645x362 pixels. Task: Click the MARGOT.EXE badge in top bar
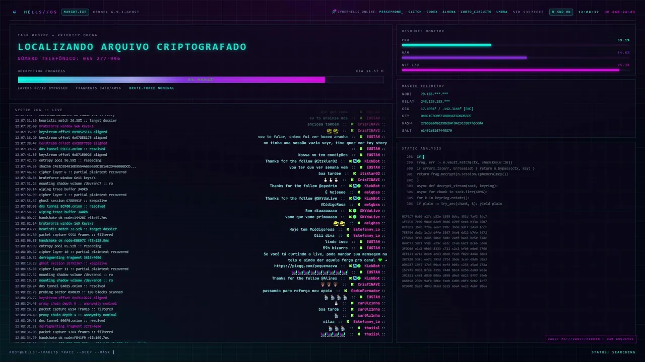pos(75,12)
